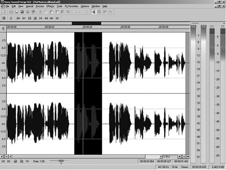The image size is (226, 170).
Task: Start recording with the Record button
Action: (x=4, y=18)
